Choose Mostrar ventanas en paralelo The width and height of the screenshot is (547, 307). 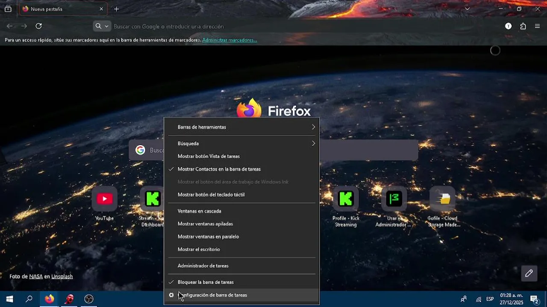click(x=241, y=237)
